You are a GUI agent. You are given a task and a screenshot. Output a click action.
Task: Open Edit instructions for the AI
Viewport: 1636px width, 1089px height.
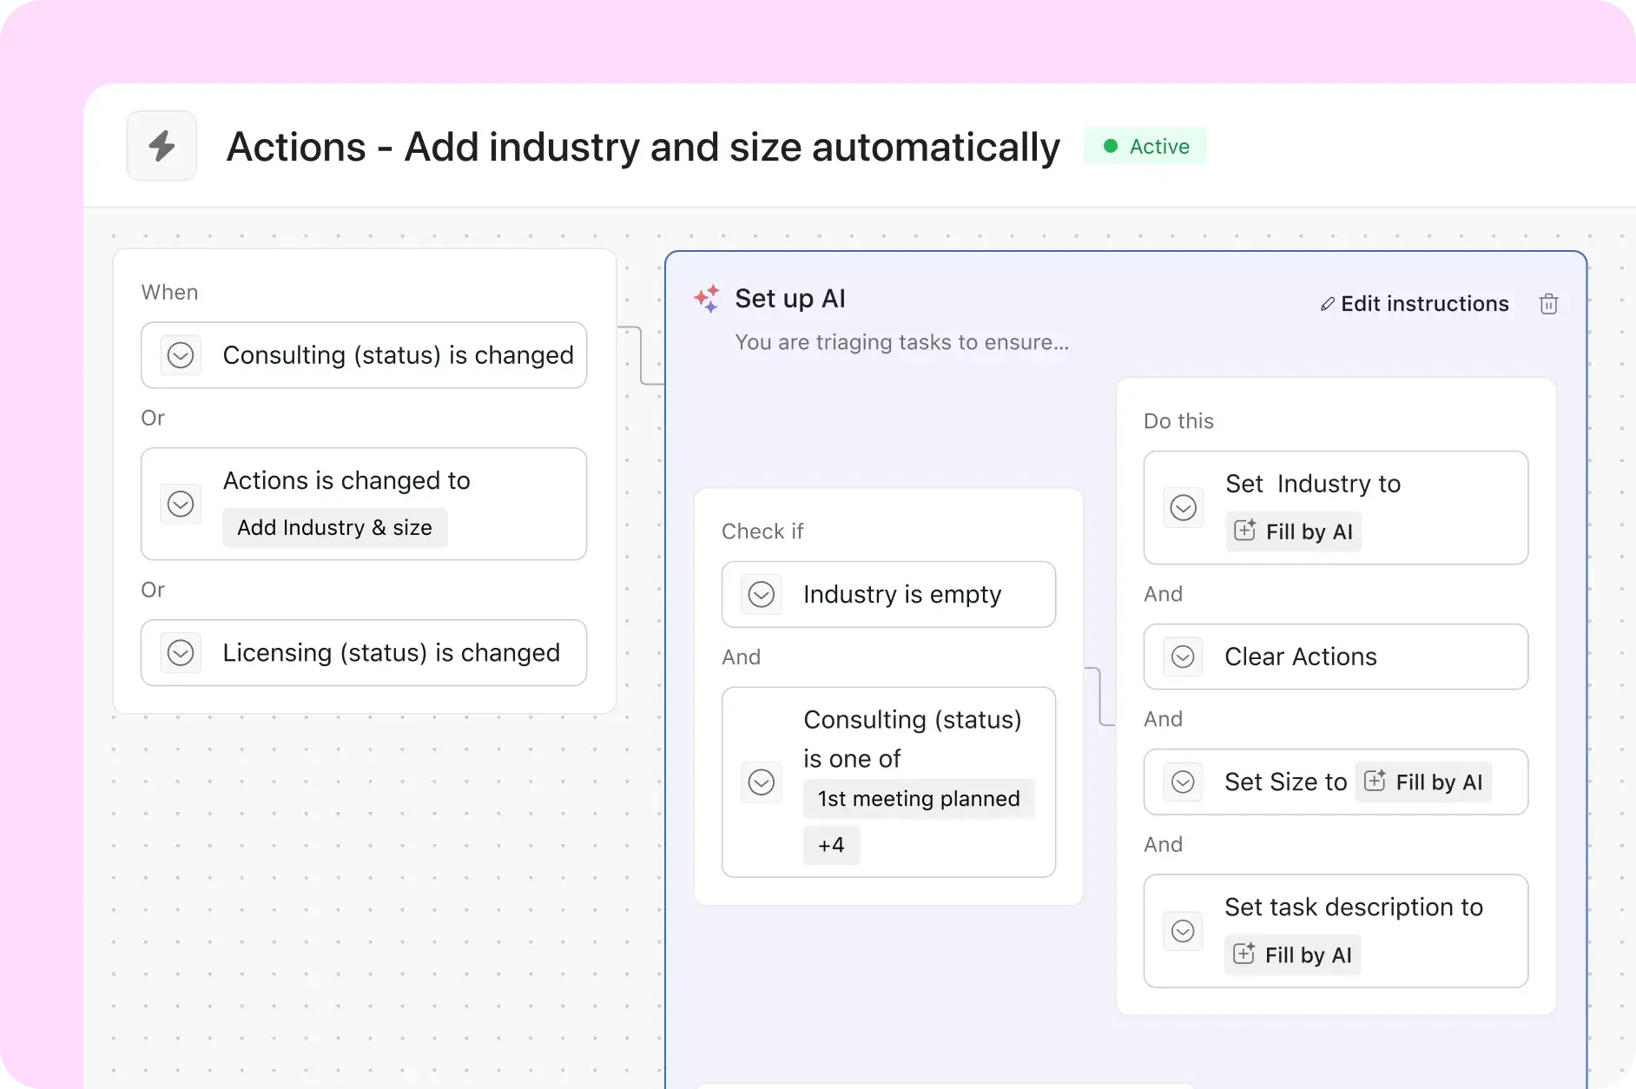(1424, 304)
